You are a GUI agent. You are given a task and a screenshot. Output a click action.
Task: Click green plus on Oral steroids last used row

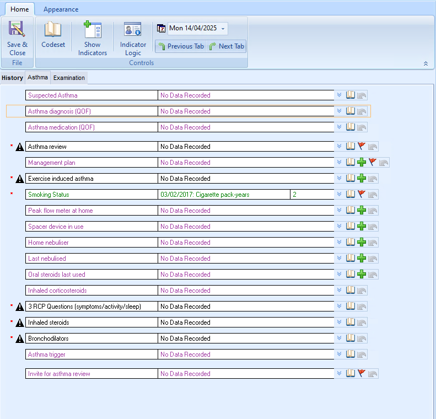[362, 274]
